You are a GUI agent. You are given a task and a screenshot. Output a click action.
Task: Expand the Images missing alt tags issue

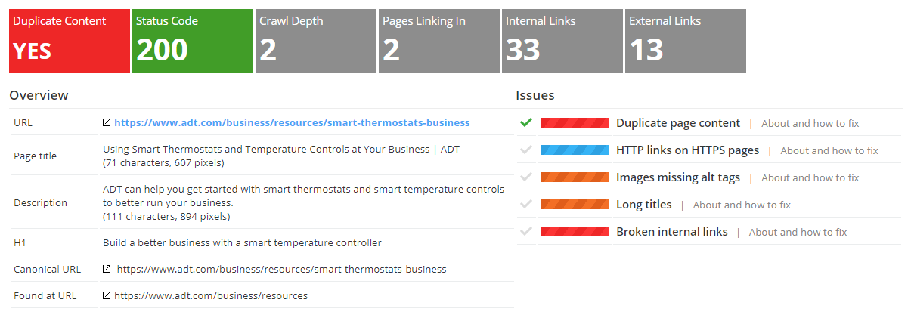tap(677, 177)
